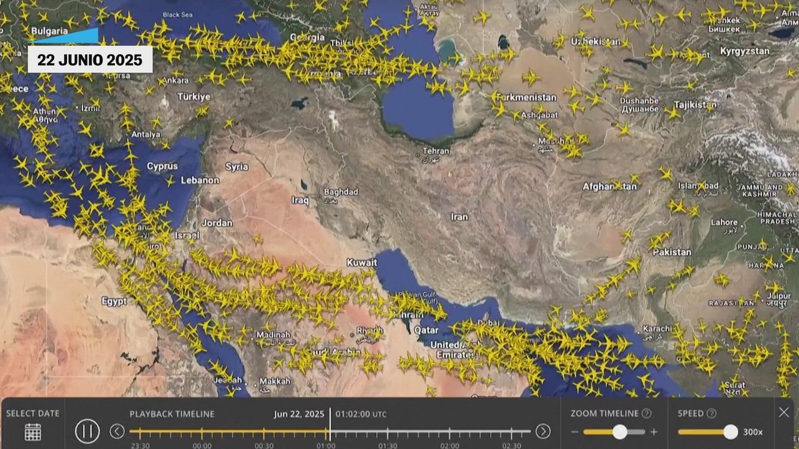Close the playback control bar

(x=784, y=412)
